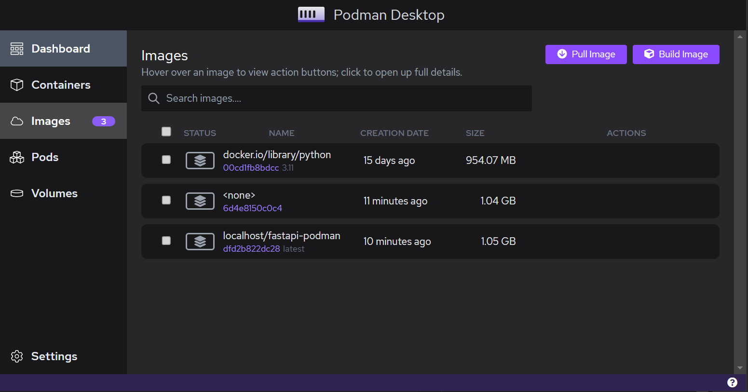This screenshot has height=392, width=748.
Task: Click the CREATION DATE column header
Action: click(x=394, y=133)
